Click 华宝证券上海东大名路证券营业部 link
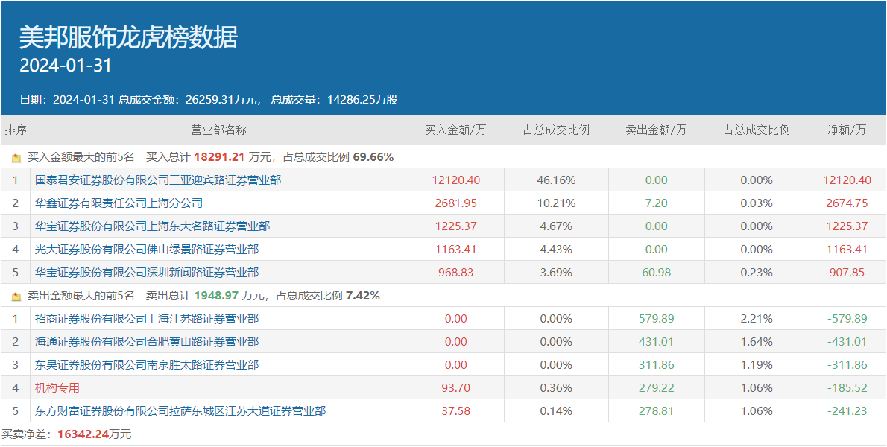887x447 pixels. coord(152,226)
